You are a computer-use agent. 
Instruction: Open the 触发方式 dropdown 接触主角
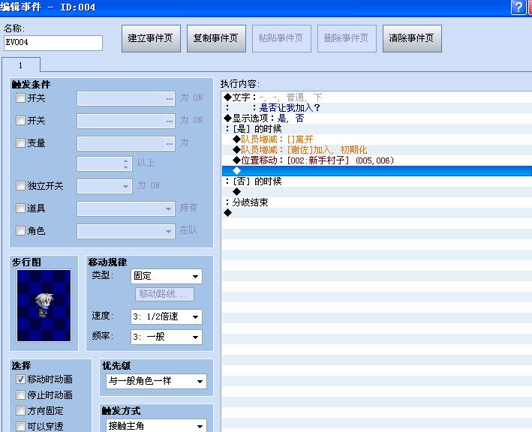tap(156, 425)
